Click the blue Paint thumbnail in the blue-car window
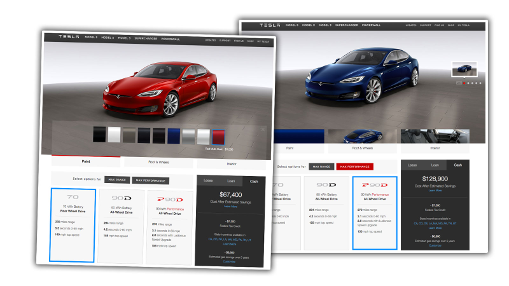 click(299, 136)
